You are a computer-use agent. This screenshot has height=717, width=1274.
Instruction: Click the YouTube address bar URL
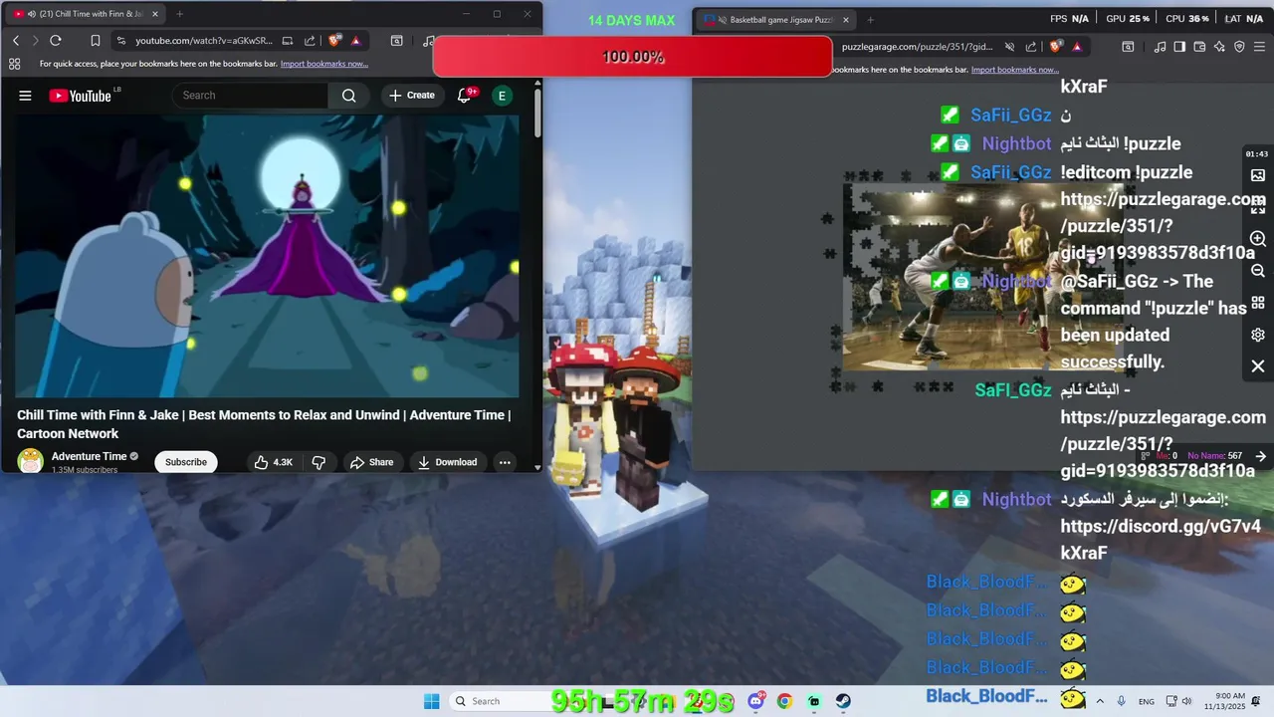tap(203, 41)
